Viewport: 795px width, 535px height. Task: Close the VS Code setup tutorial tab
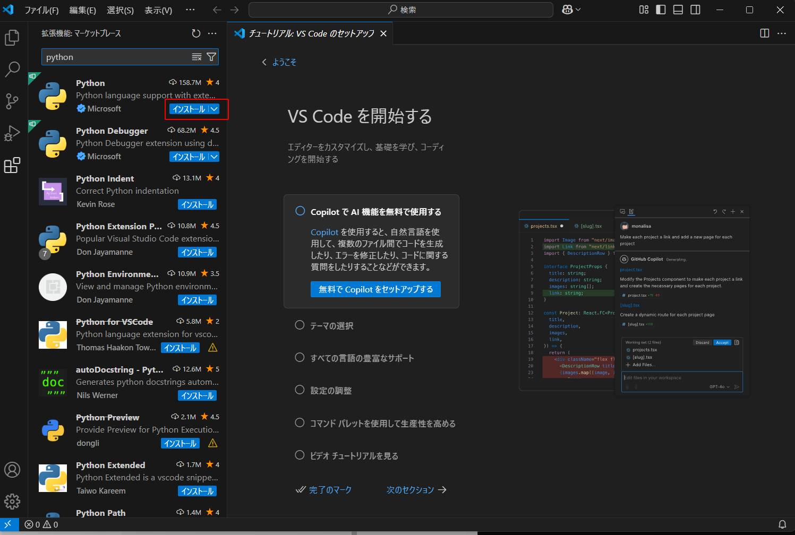tap(383, 33)
